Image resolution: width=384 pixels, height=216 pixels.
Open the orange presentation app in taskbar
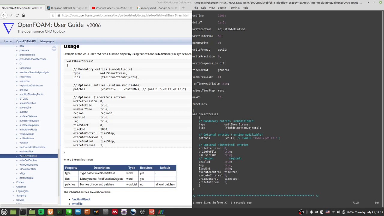point(87,212)
